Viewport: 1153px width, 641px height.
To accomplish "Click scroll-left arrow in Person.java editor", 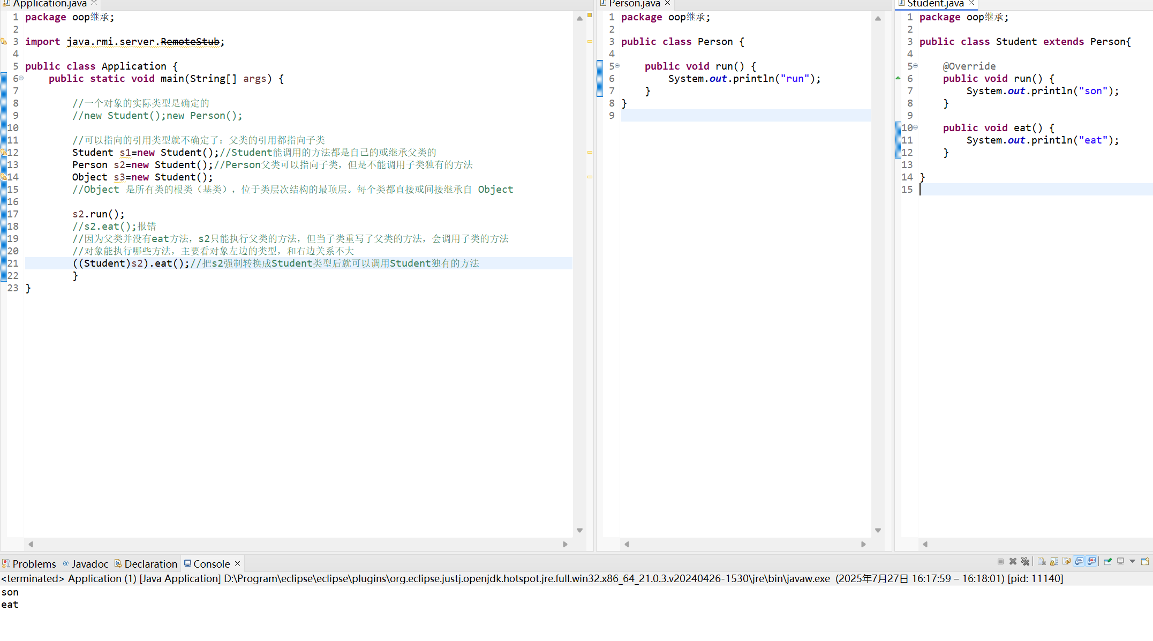I will (627, 544).
